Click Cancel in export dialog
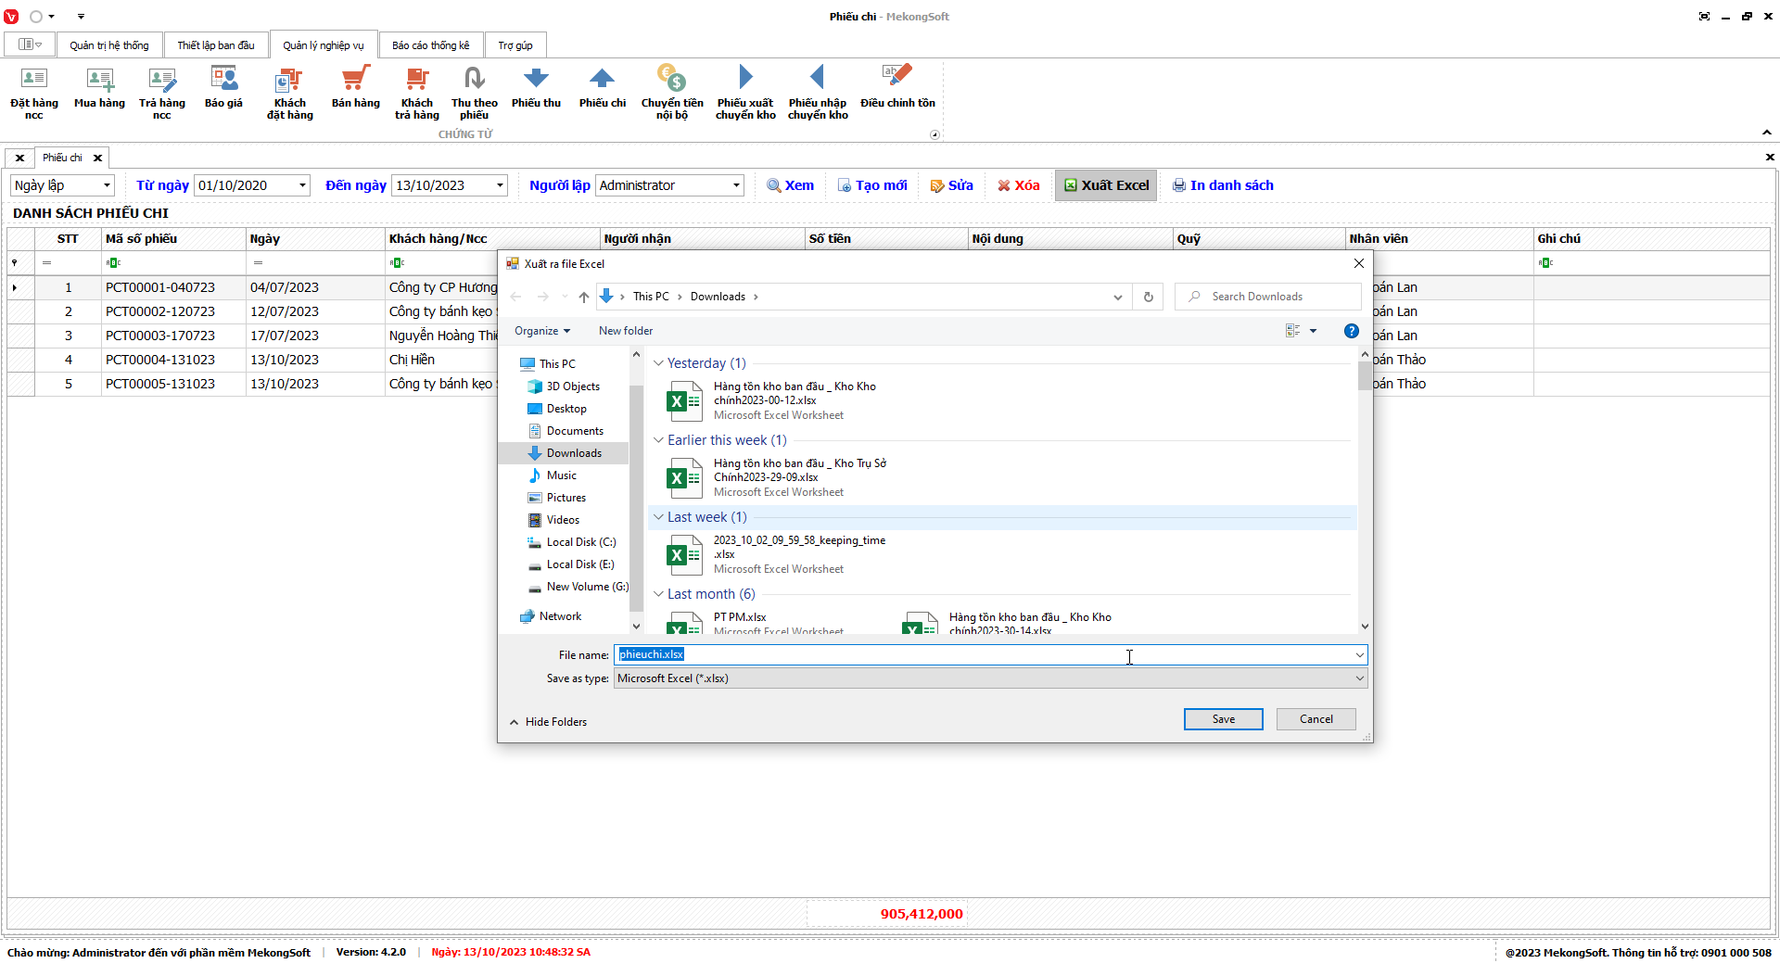 point(1315,719)
